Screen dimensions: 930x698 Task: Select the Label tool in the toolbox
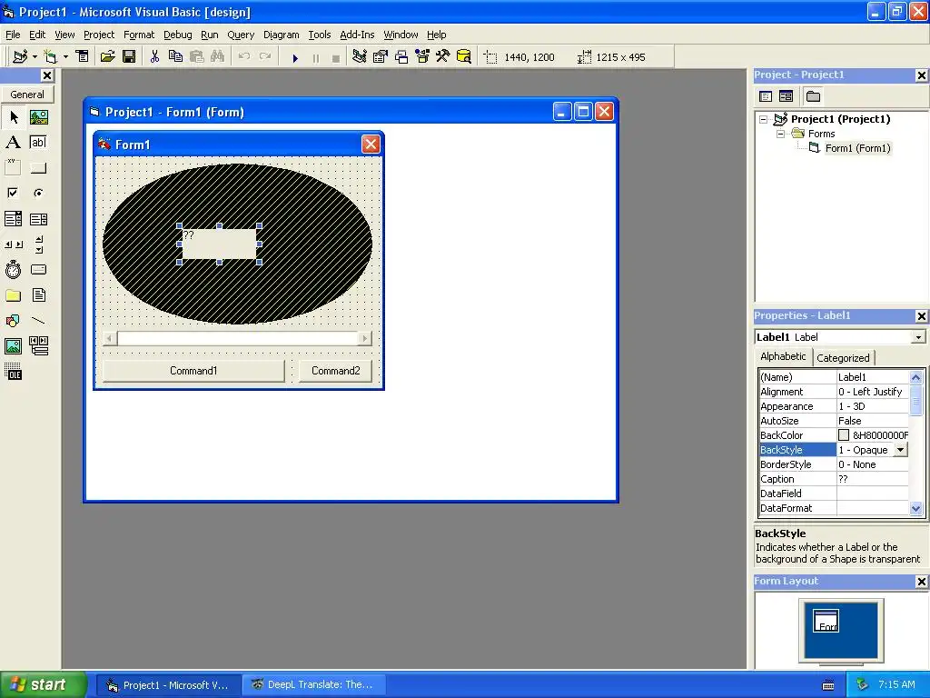pyautogui.click(x=13, y=143)
